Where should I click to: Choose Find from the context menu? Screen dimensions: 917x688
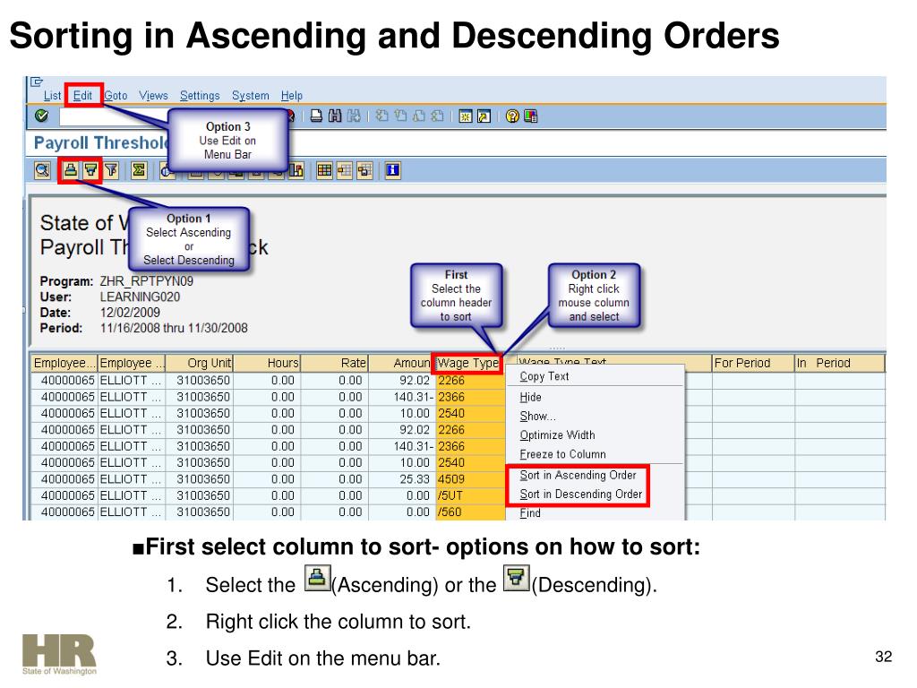[530, 513]
